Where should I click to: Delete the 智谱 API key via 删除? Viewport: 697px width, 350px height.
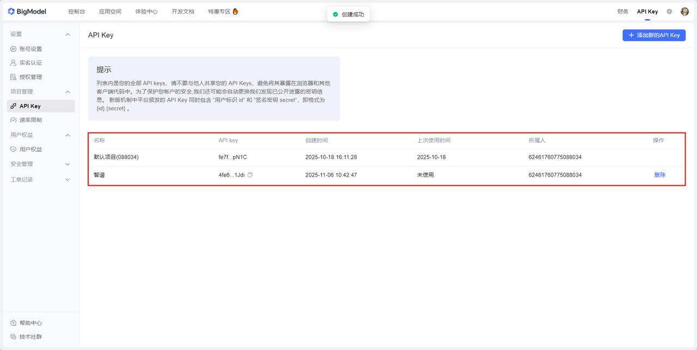click(659, 175)
